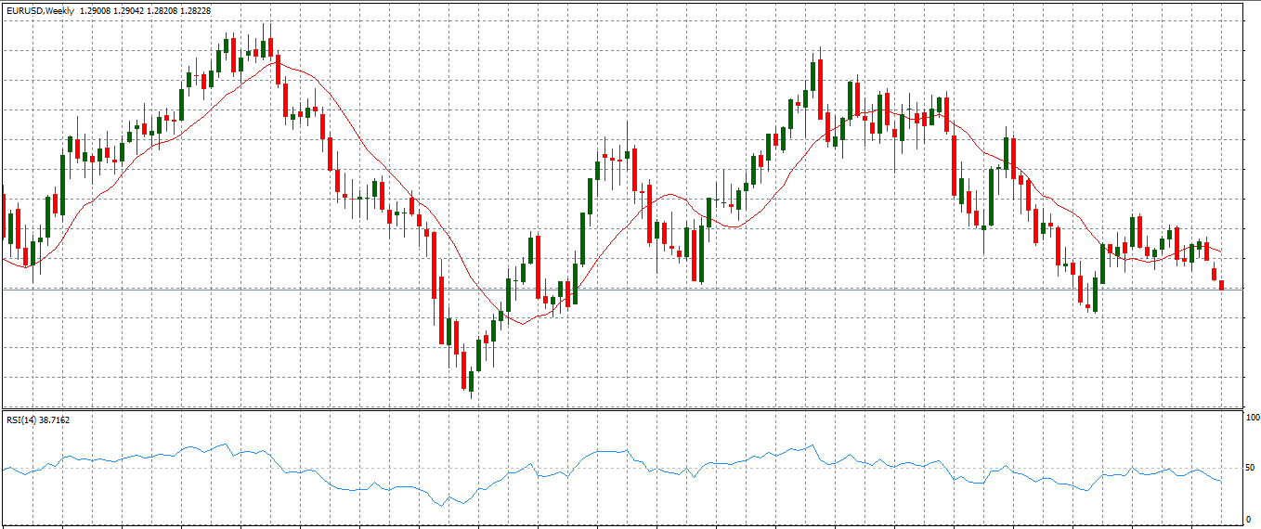Click the close price value 1.28228
This screenshot has width=1261, height=529.
[197, 10]
